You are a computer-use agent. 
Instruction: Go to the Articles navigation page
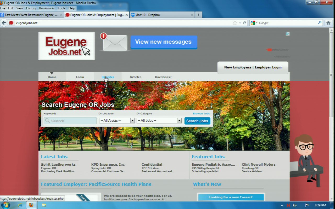point(135,77)
